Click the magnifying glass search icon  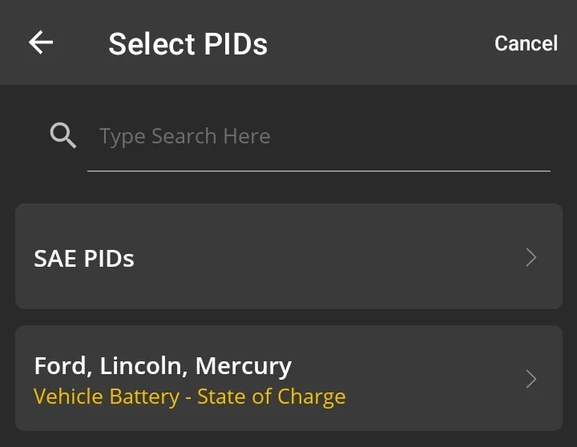[x=63, y=136]
